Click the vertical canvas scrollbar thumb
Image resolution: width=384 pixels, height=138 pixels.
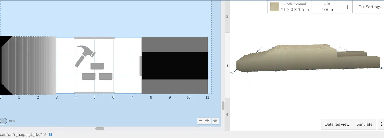[223, 106]
